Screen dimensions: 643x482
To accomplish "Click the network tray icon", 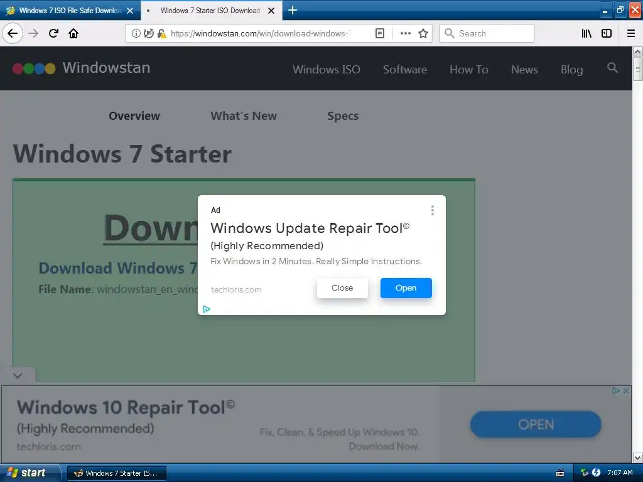I will click(x=585, y=473).
